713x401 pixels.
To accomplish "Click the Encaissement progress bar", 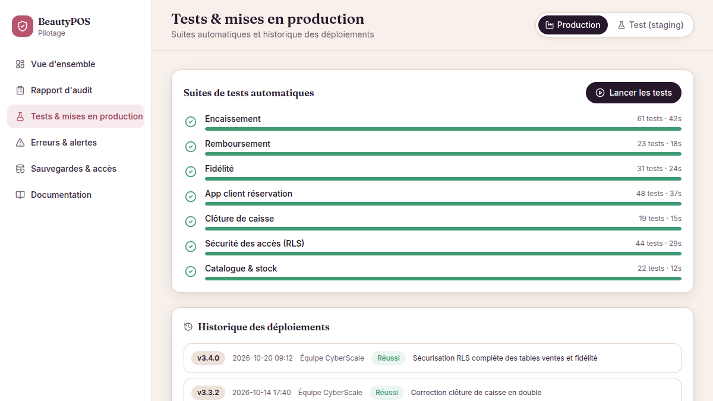I will click(x=443, y=129).
